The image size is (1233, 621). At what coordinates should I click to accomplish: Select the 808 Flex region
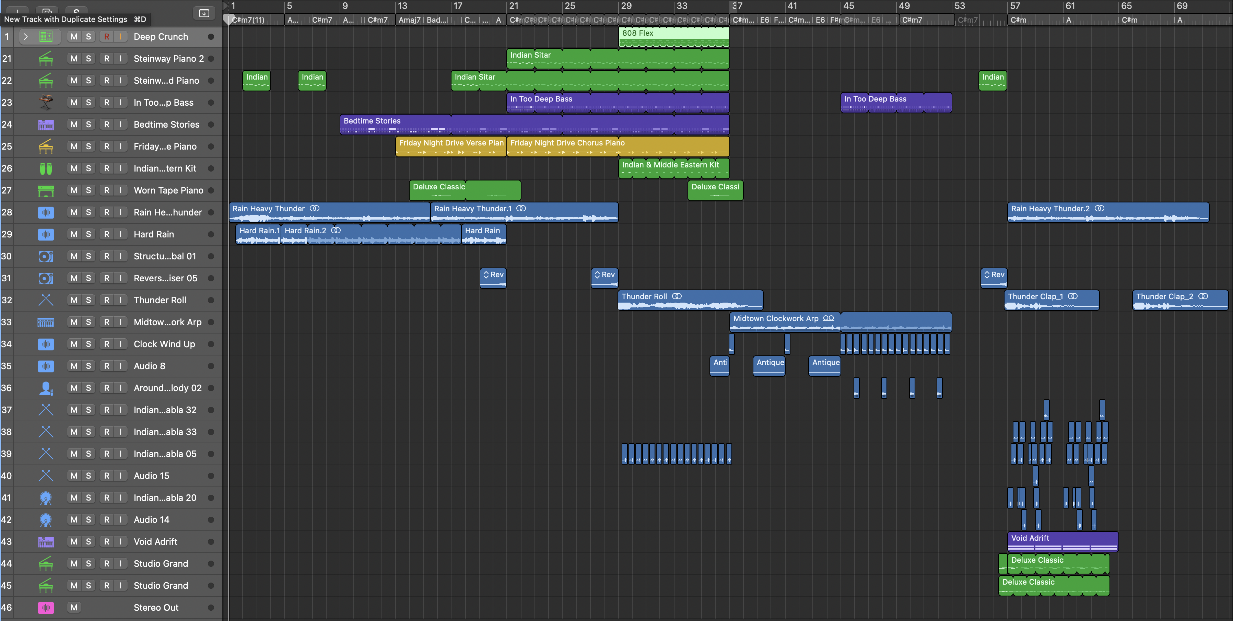674,37
